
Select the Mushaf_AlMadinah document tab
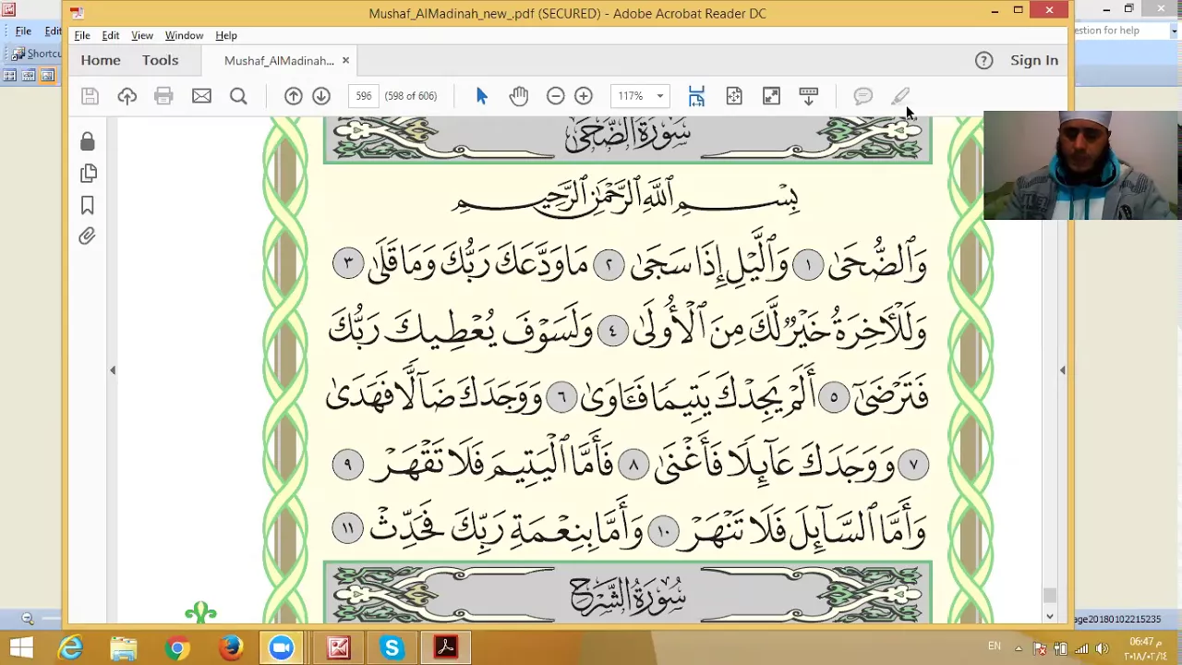coord(279,61)
